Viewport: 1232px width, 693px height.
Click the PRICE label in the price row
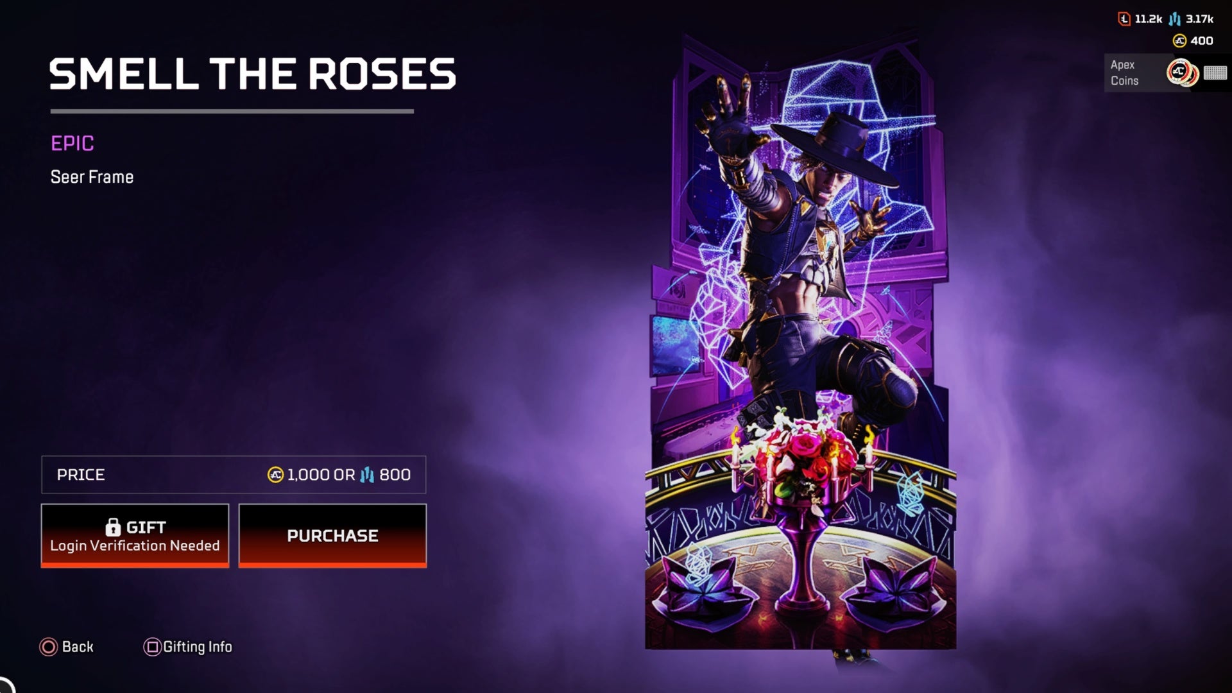point(81,475)
